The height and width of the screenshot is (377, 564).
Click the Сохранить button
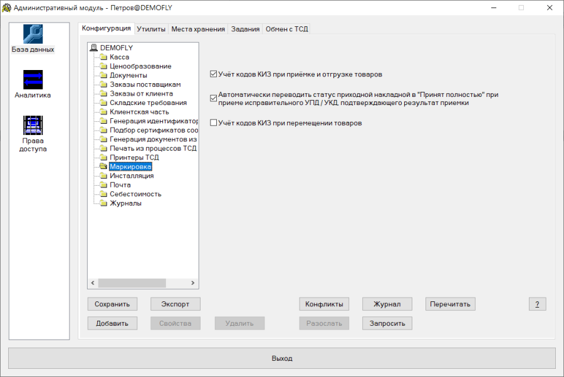point(112,304)
